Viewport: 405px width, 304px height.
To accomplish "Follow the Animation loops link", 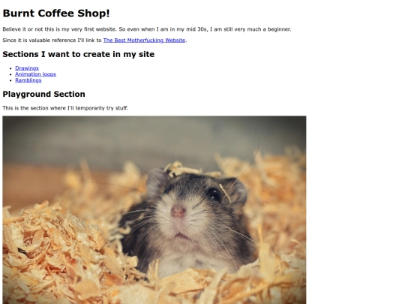I will [35, 74].
